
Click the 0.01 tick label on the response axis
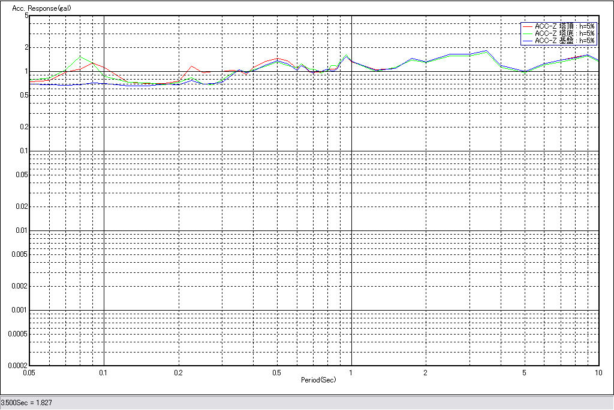point(22,230)
